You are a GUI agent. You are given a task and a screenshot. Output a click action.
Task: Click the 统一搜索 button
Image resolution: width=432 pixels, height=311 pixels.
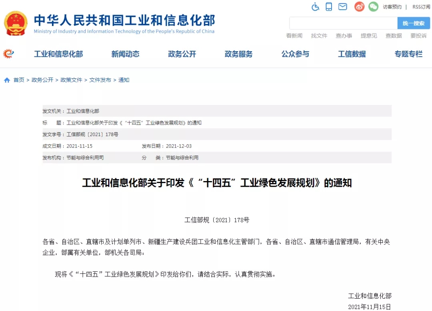coord(414,23)
